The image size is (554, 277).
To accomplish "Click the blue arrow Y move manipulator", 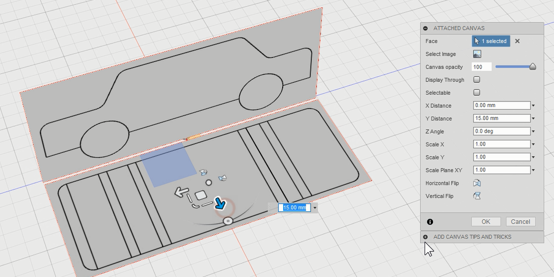I will tap(220, 203).
